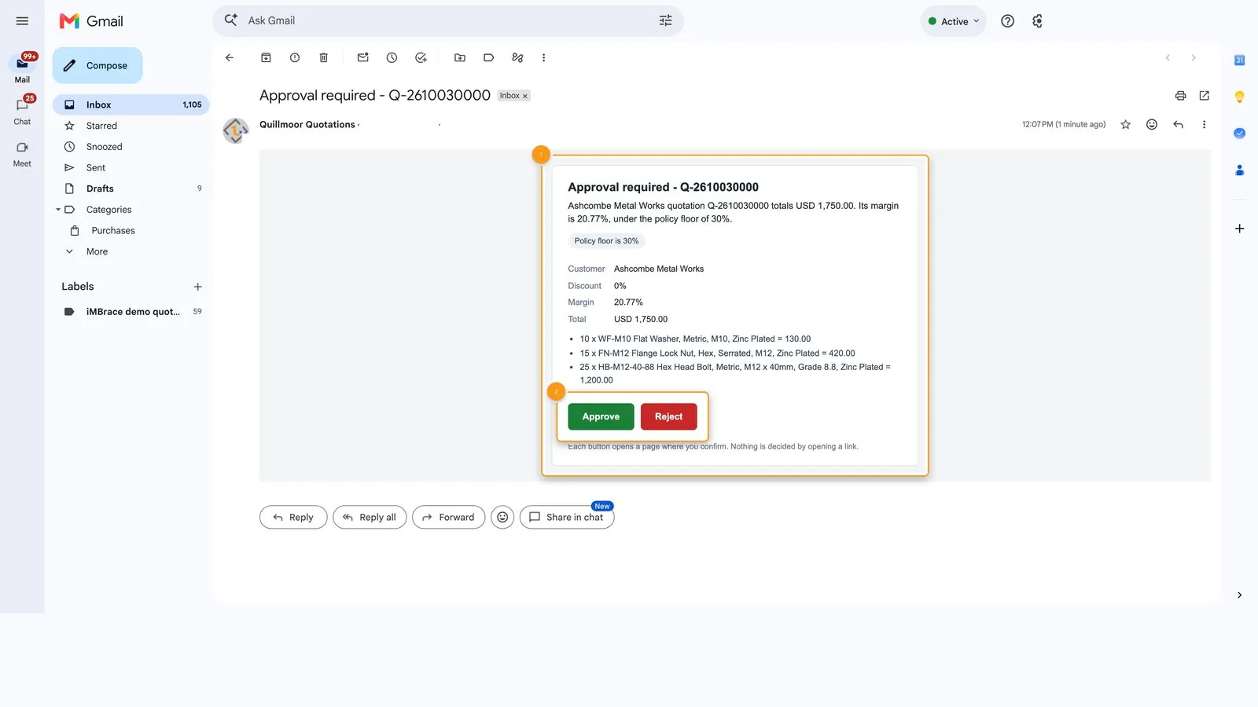Create a new label with plus icon
The width and height of the screenshot is (1258, 707).
click(x=197, y=287)
